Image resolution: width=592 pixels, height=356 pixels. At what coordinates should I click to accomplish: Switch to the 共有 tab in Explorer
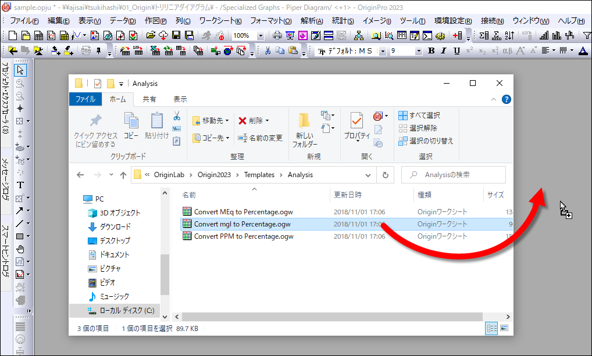point(149,99)
